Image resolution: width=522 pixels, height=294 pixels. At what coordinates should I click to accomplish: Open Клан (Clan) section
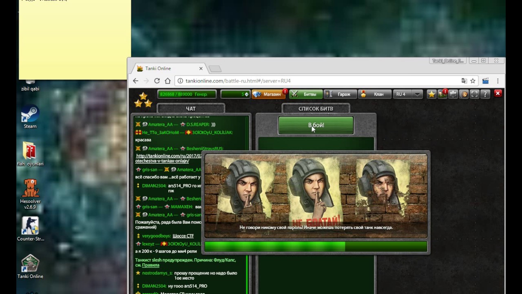coord(375,94)
